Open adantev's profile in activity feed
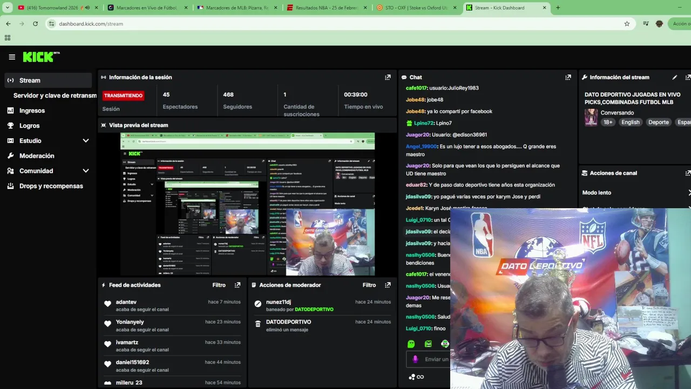Image resolution: width=691 pixels, height=389 pixels. [126, 302]
